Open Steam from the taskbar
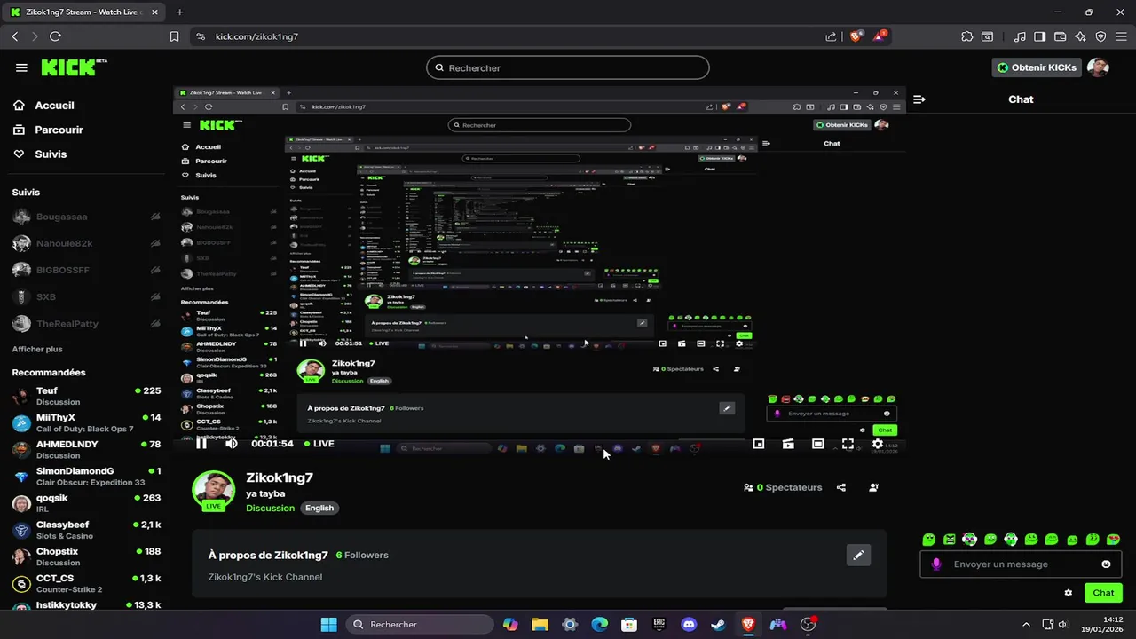 coord(718,625)
